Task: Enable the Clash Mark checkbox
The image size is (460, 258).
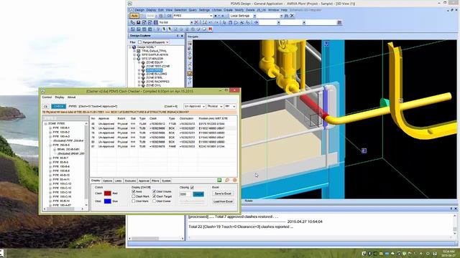Action: click(x=134, y=196)
